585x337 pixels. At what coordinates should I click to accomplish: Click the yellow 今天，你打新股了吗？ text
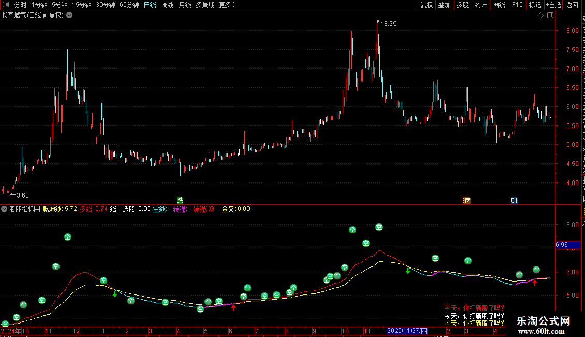click(x=475, y=323)
